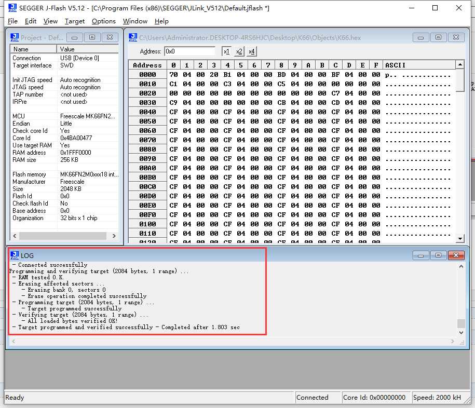Click the LOG window J-Flash icon

tap(14, 255)
